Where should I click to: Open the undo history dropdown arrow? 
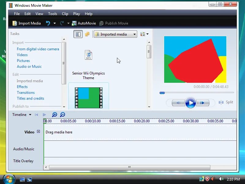pyautogui.click(x=55, y=23)
